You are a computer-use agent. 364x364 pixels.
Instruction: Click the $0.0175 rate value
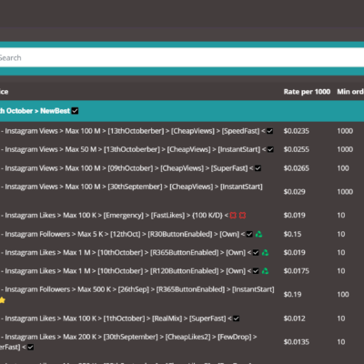[x=297, y=271]
